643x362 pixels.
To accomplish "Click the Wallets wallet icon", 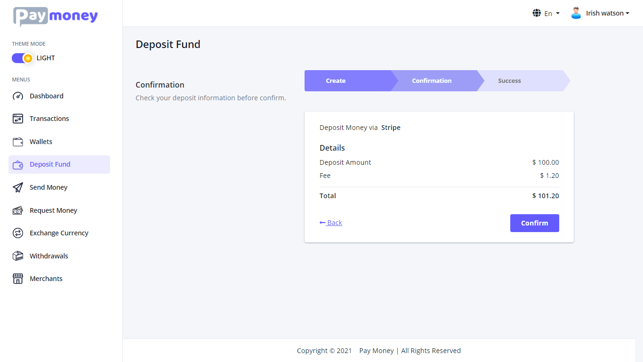I will 17,141.
